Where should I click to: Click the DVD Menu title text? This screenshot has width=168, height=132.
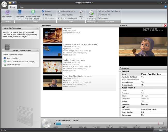click(67, 29)
